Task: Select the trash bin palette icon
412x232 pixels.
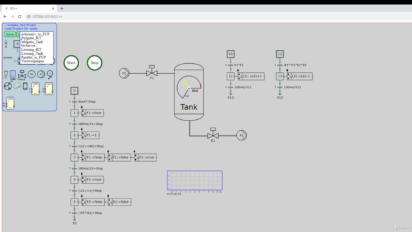Action: click(x=6, y=75)
